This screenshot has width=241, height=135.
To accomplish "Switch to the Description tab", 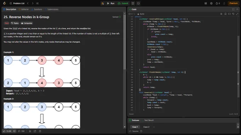I will (x=10, y=9).
